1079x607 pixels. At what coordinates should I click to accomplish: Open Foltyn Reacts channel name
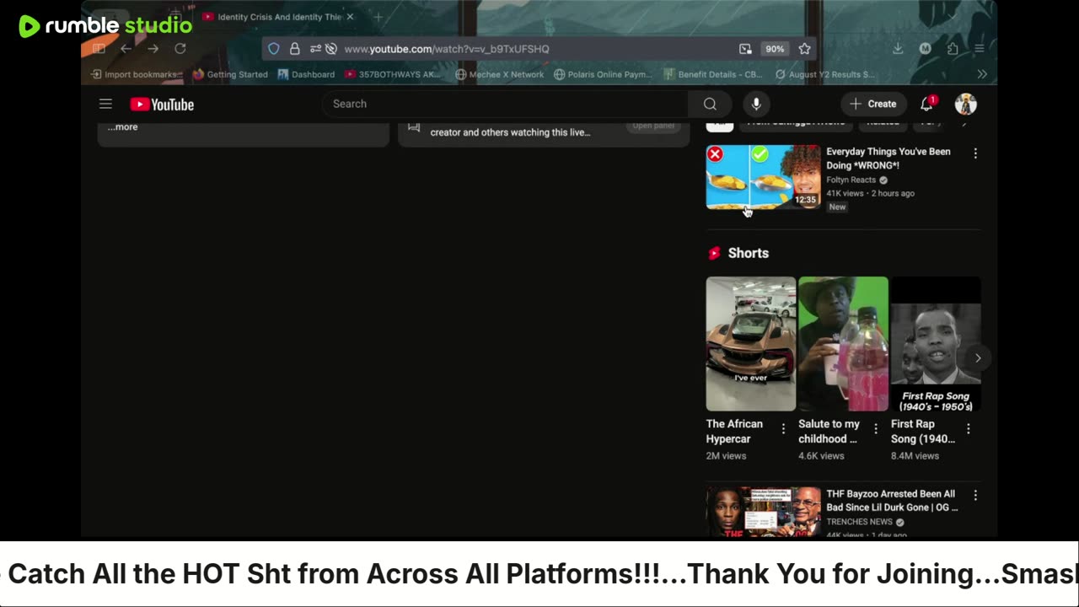click(x=851, y=180)
